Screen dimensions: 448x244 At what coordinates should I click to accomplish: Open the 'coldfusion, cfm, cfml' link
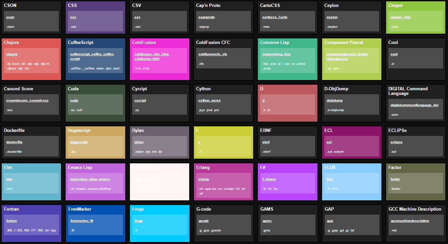152,57
